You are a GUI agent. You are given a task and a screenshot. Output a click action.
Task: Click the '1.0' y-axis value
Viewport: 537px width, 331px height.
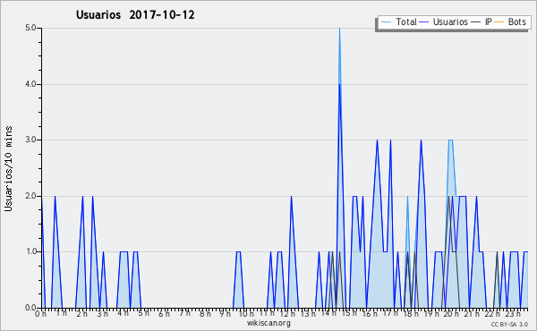(30, 251)
